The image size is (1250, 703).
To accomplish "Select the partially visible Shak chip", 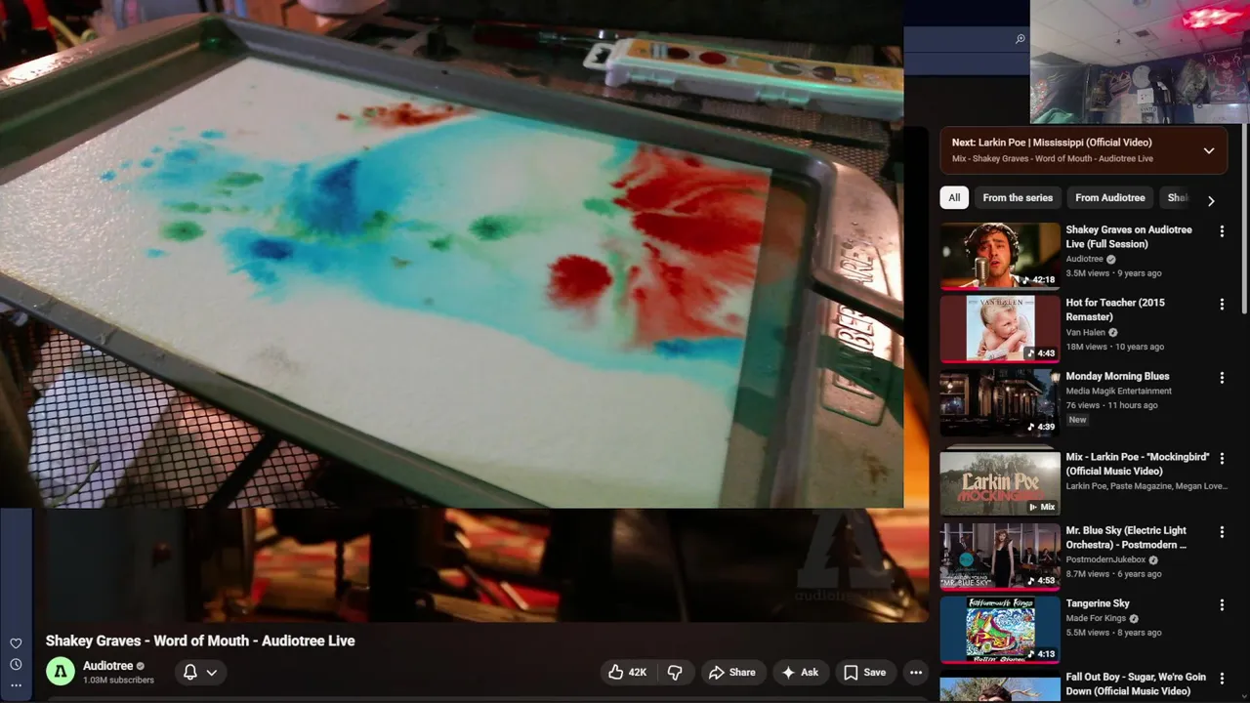I will (x=1178, y=197).
